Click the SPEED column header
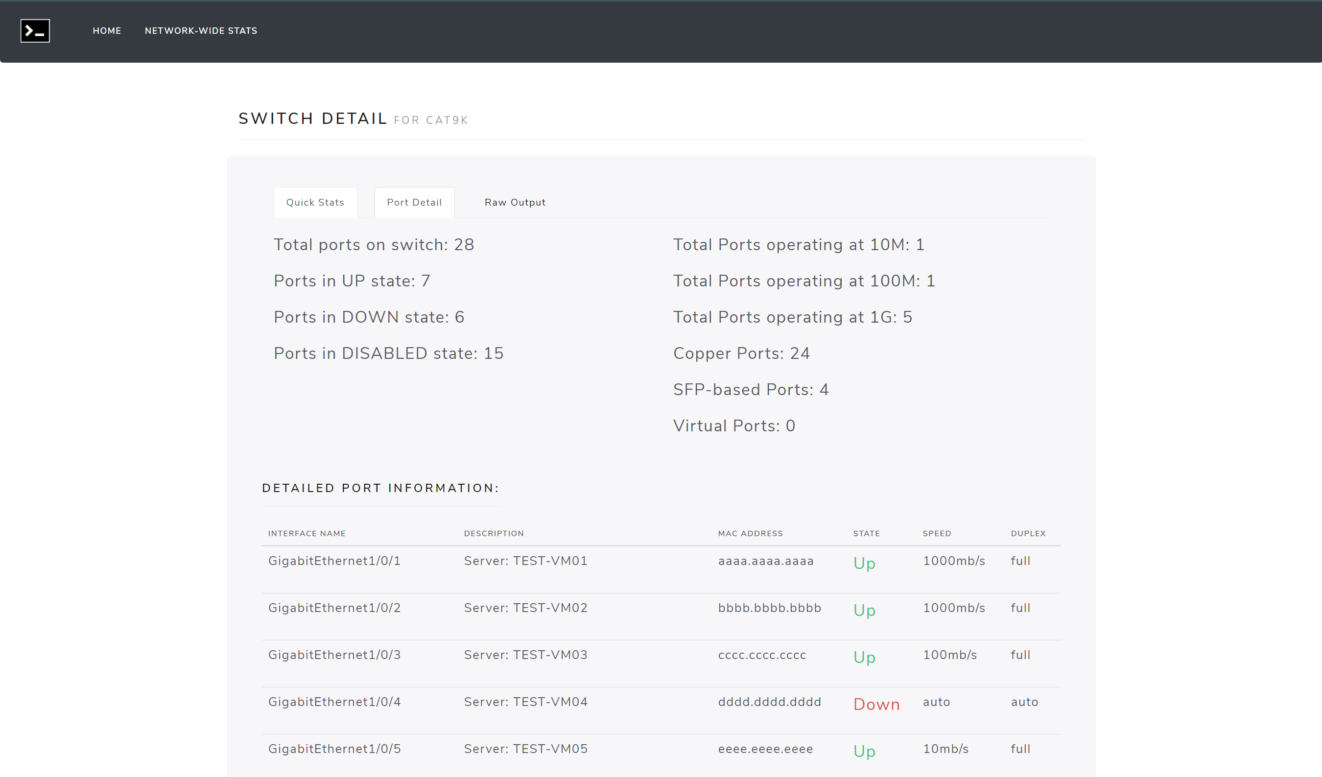Image resolution: width=1322 pixels, height=777 pixels. click(x=937, y=534)
